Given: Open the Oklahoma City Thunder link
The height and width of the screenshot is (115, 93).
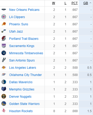Looking at the screenshot, I should 26,75.
